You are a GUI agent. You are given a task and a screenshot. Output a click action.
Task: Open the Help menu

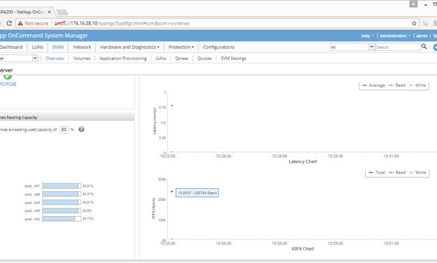click(x=368, y=36)
